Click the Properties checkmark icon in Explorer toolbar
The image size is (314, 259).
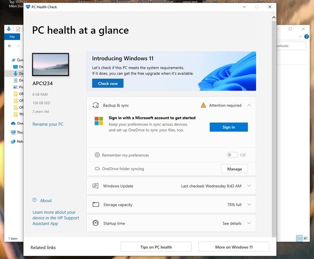click(18, 29)
